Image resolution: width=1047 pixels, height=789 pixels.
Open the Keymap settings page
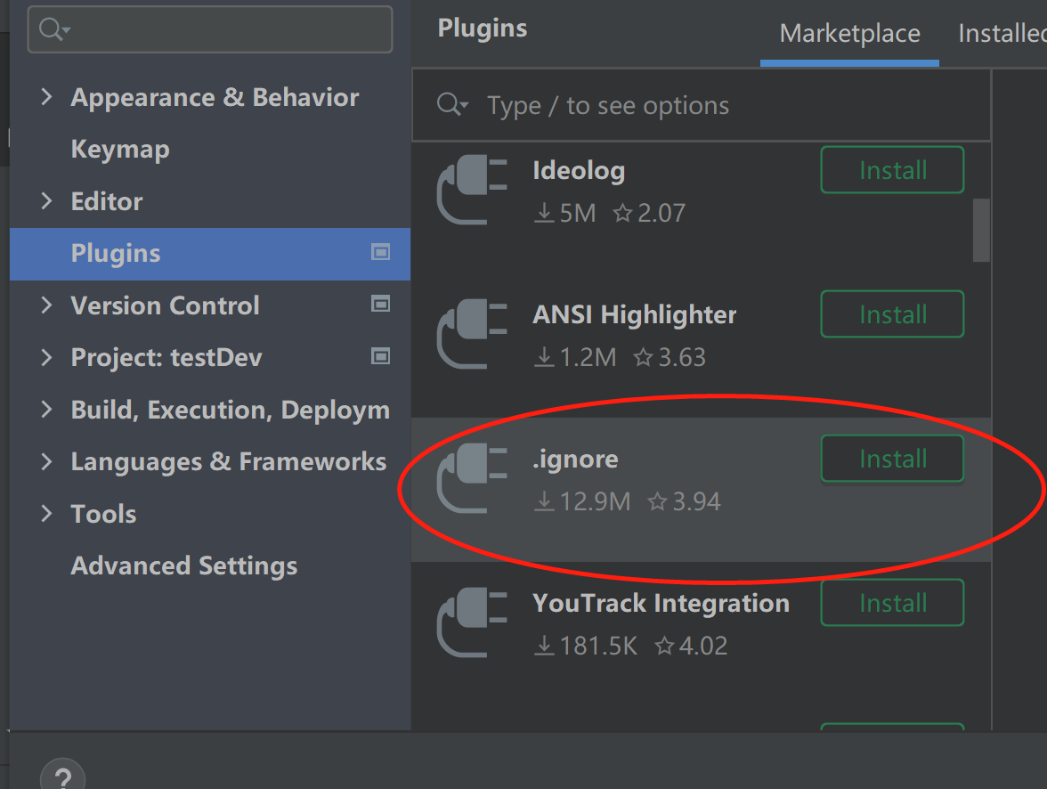[120, 150]
